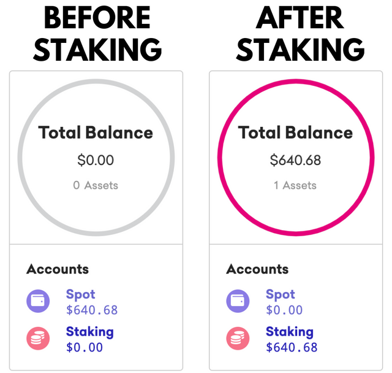
Task: Open the Staking link in After Staking panel
Action: (x=290, y=333)
